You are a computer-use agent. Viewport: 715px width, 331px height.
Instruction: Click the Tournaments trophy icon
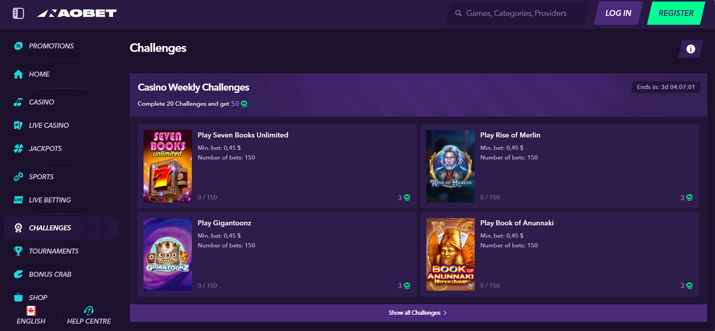click(18, 251)
